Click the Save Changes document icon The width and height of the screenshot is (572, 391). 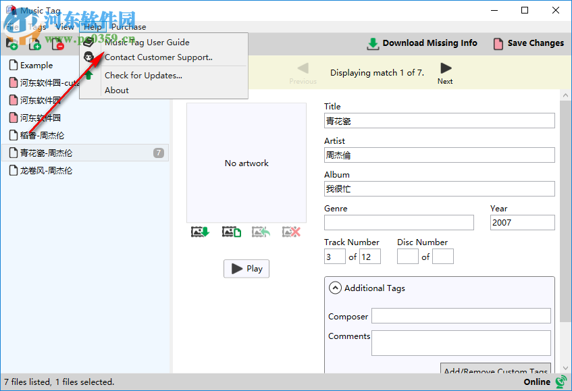498,43
